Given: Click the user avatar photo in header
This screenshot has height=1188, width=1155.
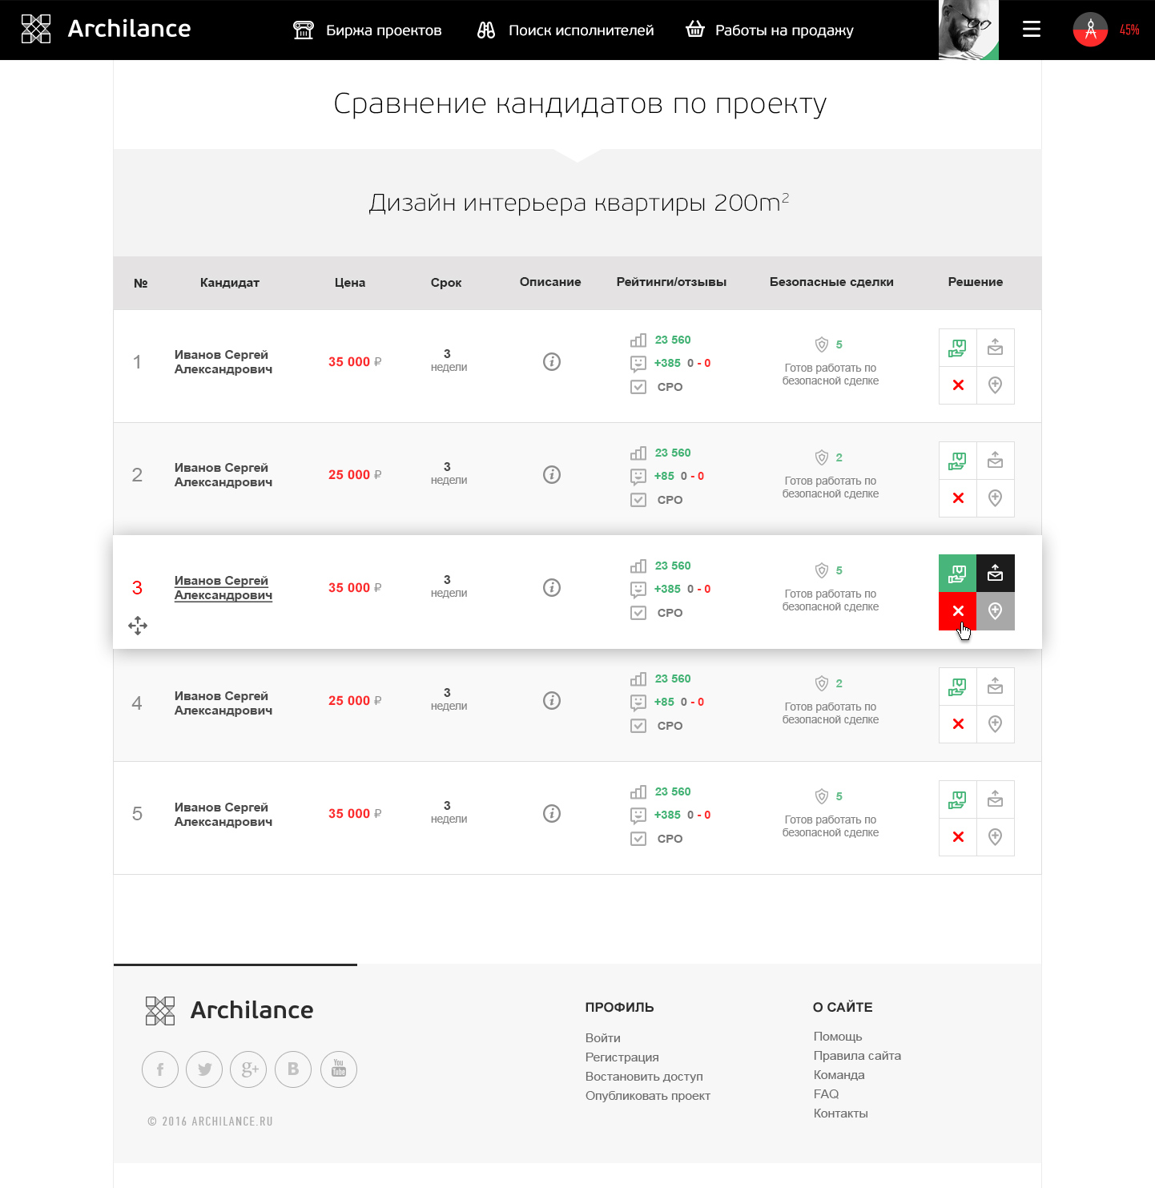Looking at the screenshot, I should 968,30.
